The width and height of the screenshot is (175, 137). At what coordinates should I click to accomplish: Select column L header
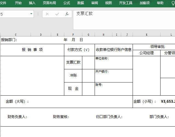click(x=168, y=35)
